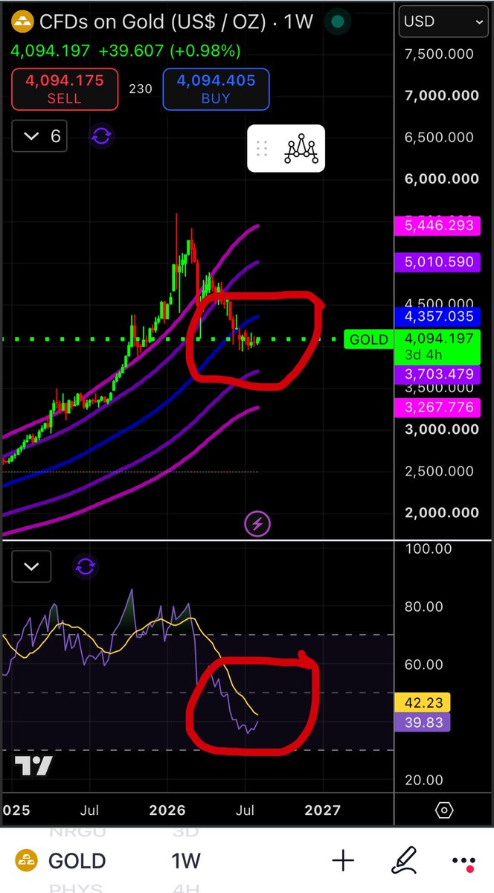This screenshot has width=494, height=893.
Task: Open the USD currency dropdown
Action: coord(443,22)
